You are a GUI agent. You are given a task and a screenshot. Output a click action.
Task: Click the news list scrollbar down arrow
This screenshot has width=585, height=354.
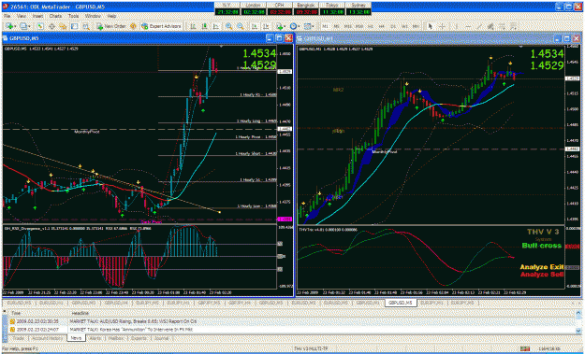[578, 332]
